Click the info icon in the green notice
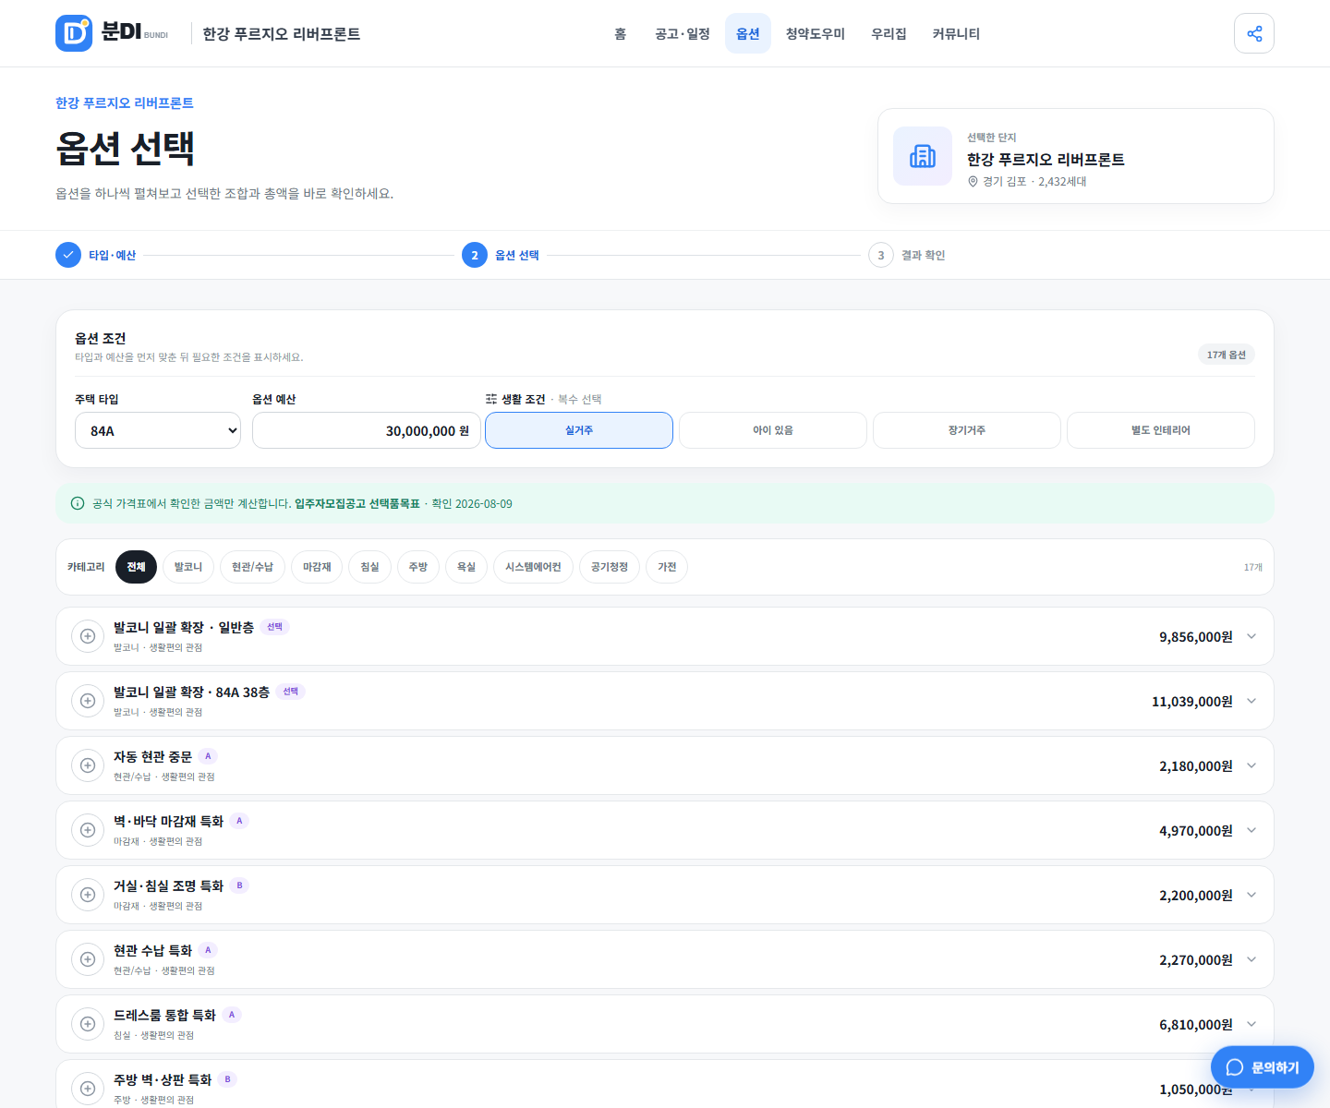Image resolution: width=1330 pixels, height=1108 pixels. [78, 503]
